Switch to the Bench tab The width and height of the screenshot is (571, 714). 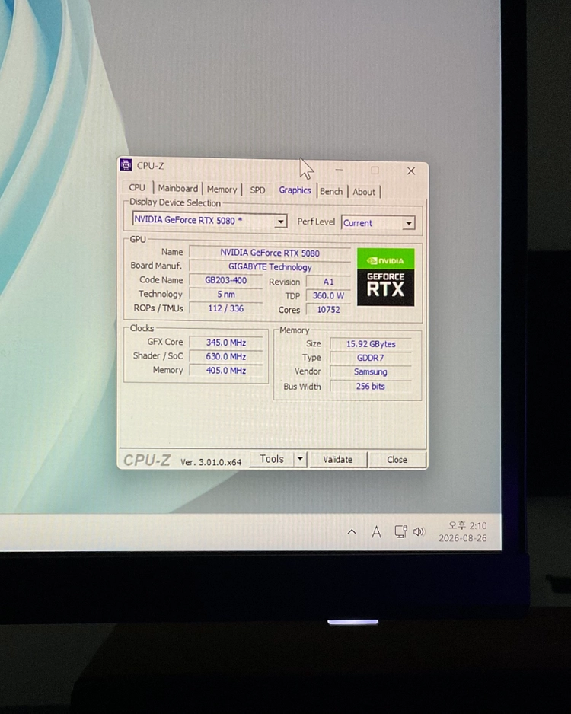coord(331,191)
